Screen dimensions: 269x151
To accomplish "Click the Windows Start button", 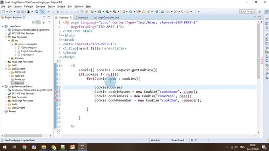I will coord(5,147).
